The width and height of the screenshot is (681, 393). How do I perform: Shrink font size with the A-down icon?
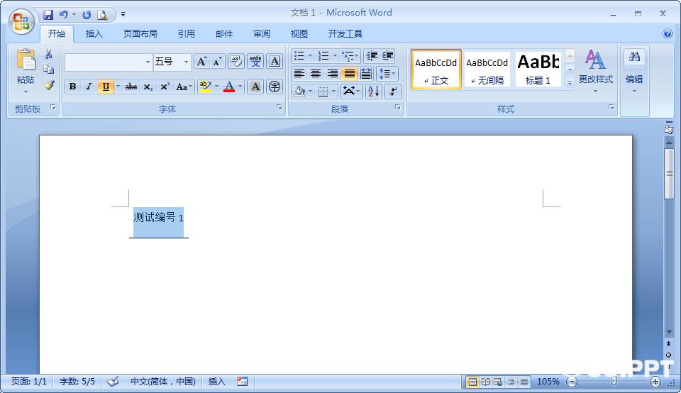217,61
